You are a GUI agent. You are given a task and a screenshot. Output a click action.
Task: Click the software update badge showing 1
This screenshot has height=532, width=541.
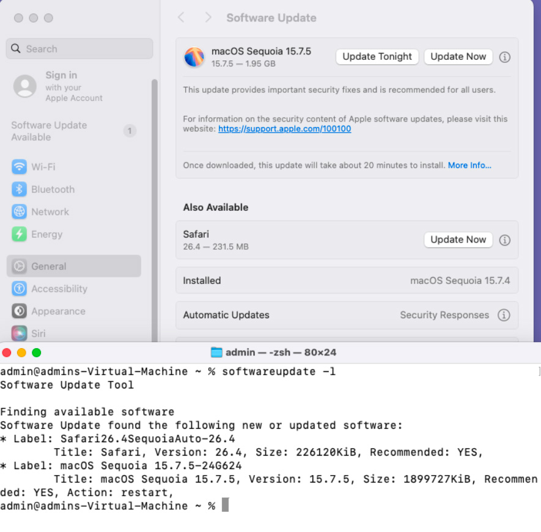pyautogui.click(x=130, y=131)
